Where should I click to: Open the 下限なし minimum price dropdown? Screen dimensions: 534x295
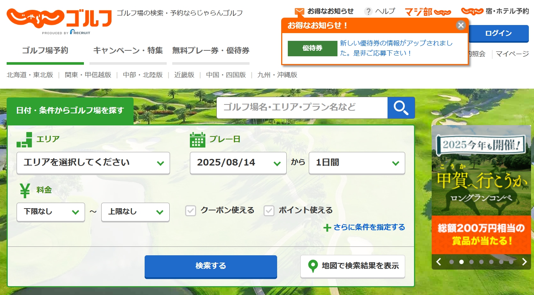(51, 212)
